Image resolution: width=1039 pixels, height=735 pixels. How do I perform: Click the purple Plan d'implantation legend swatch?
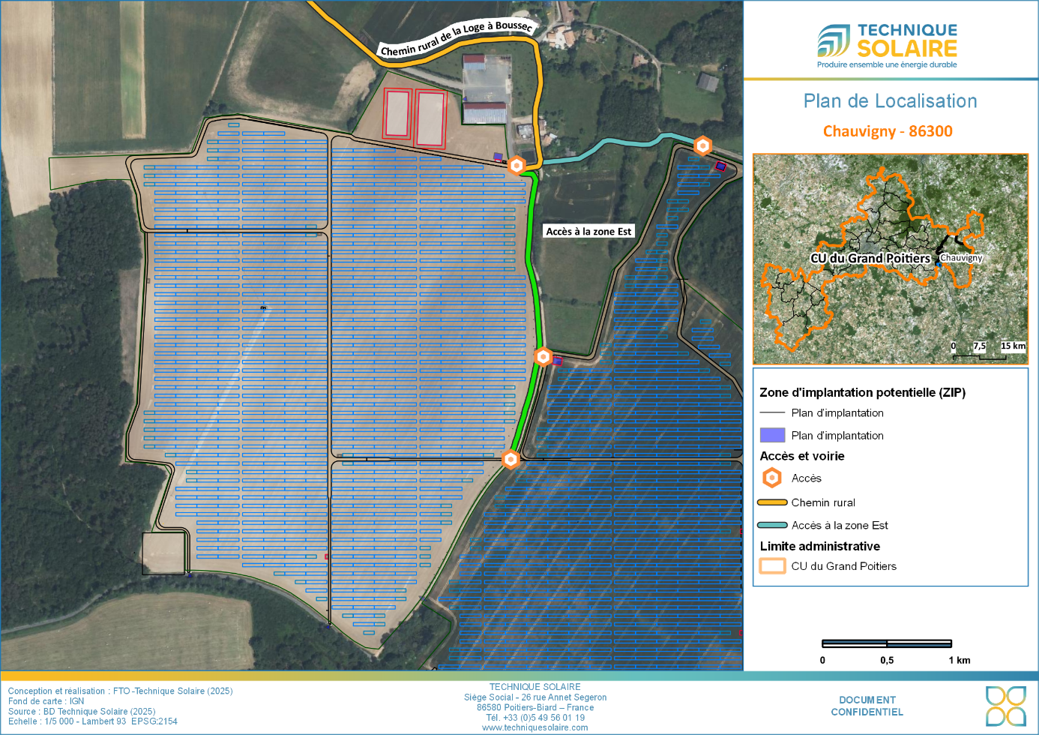(x=772, y=435)
